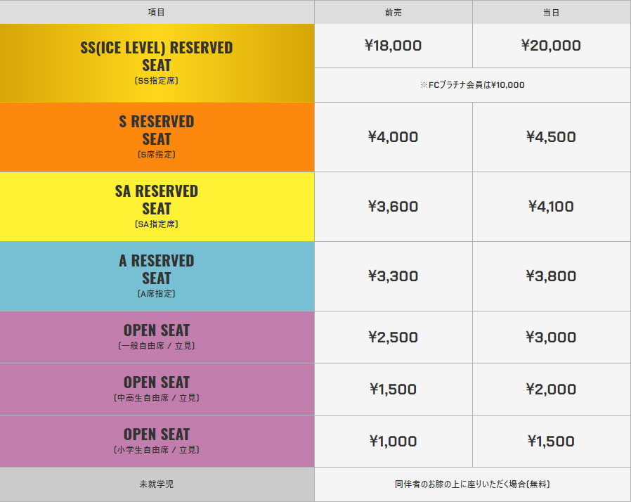Image resolution: width=631 pixels, height=502 pixels.
Task: Click the FCプラチナ会員は¥10,000 note
Action: click(472, 85)
